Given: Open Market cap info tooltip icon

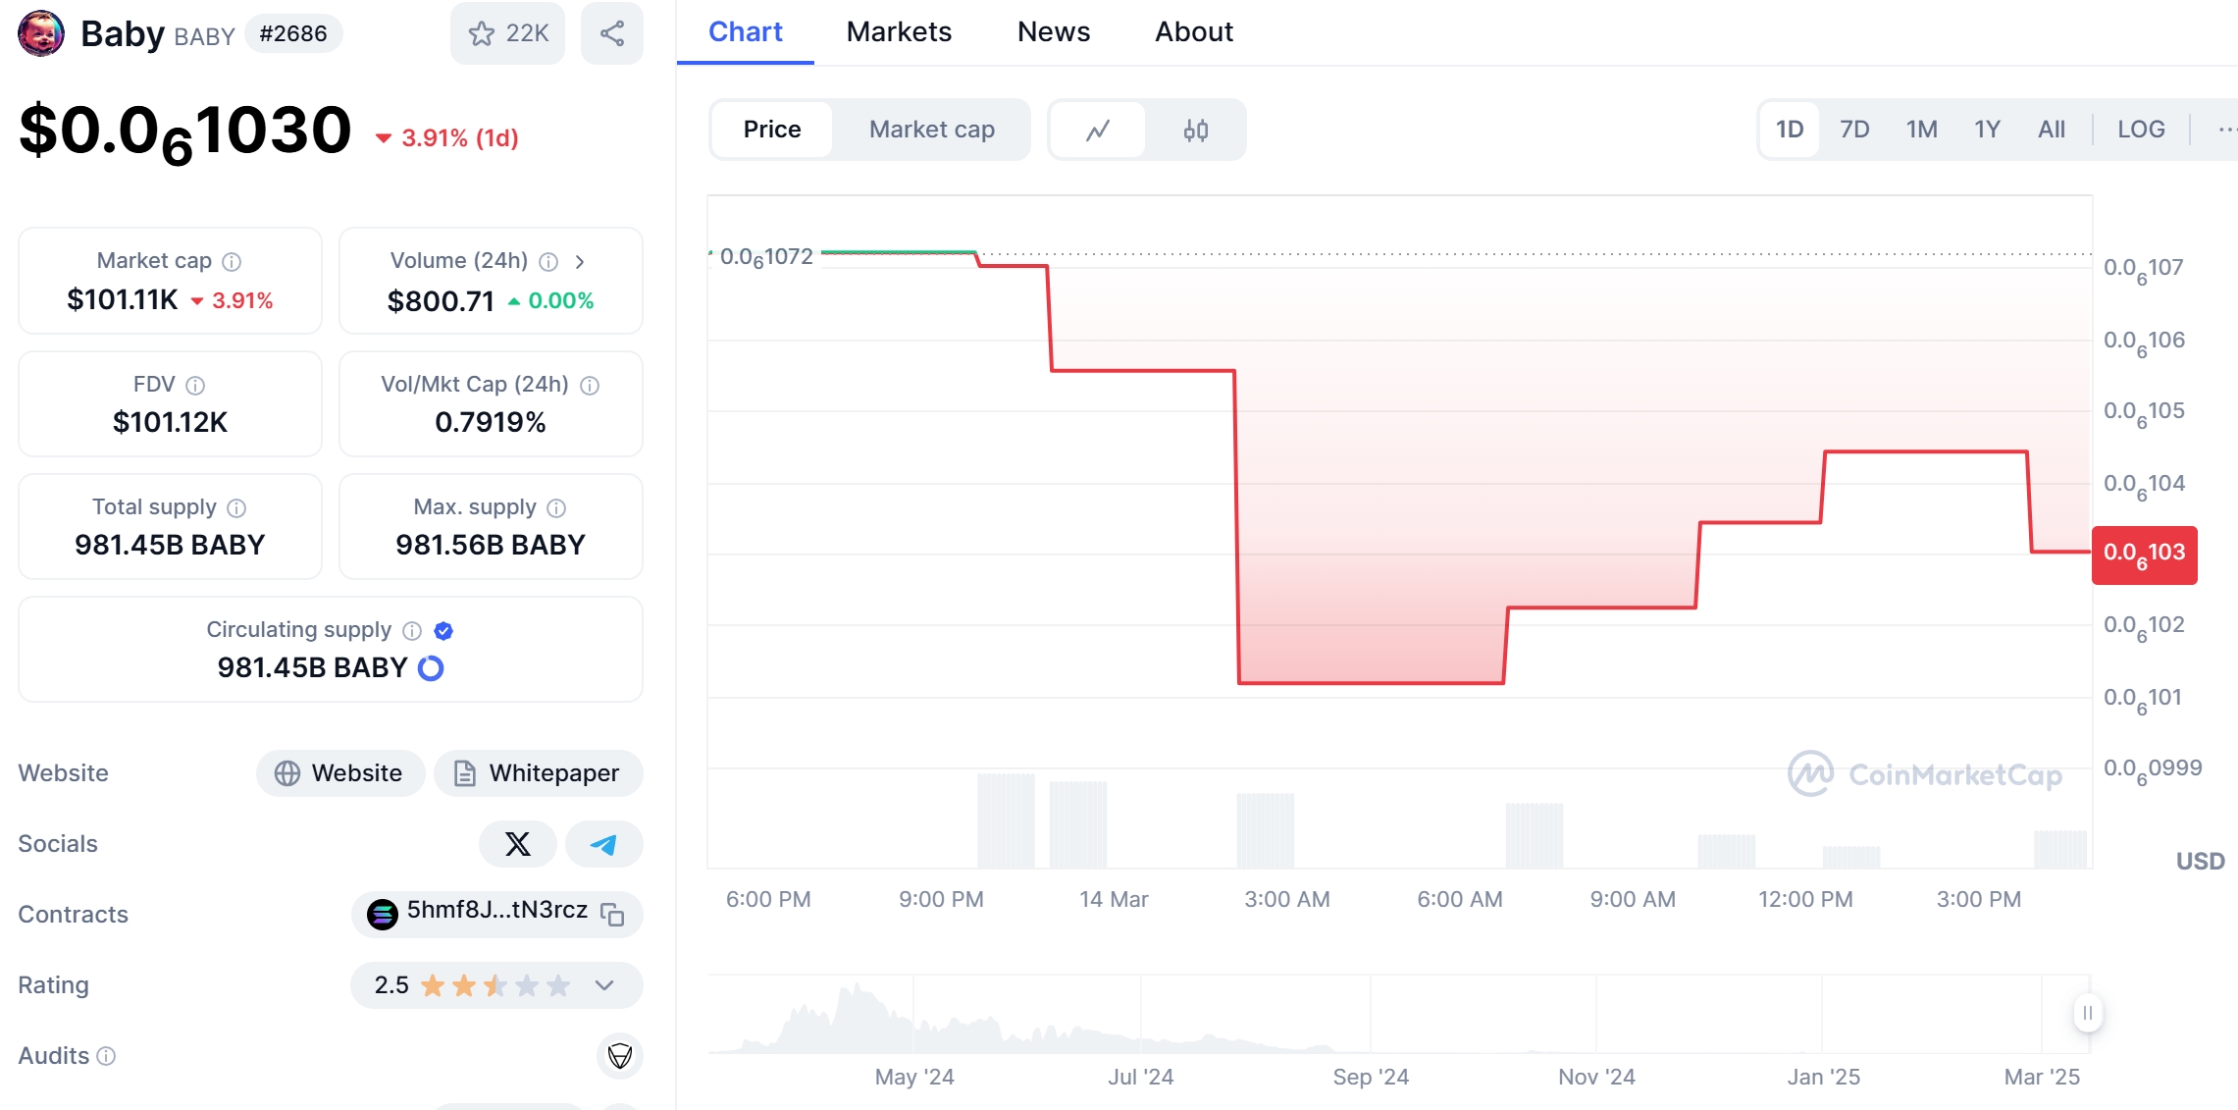Looking at the screenshot, I should click(232, 262).
